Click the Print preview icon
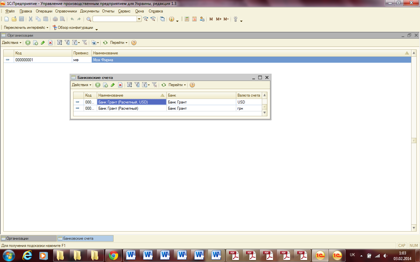The height and width of the screenshot is (262, 420). coord(62,19)
